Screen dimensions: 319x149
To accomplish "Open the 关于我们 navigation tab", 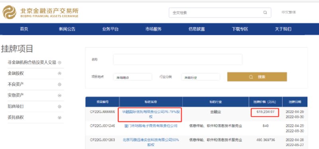I will 283,29.
